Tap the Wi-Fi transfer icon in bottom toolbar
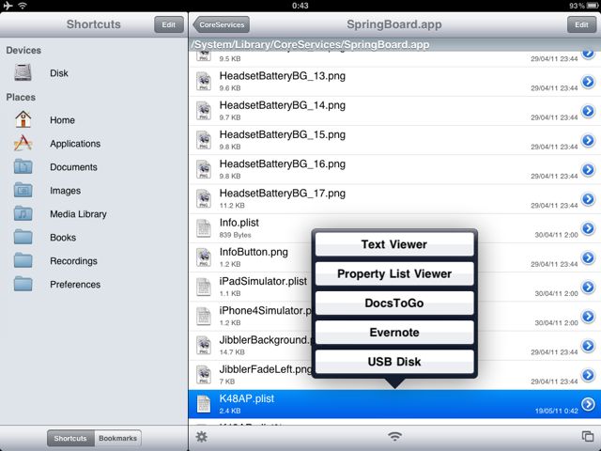Screen dimensions: 601x451 coord(394,436)
